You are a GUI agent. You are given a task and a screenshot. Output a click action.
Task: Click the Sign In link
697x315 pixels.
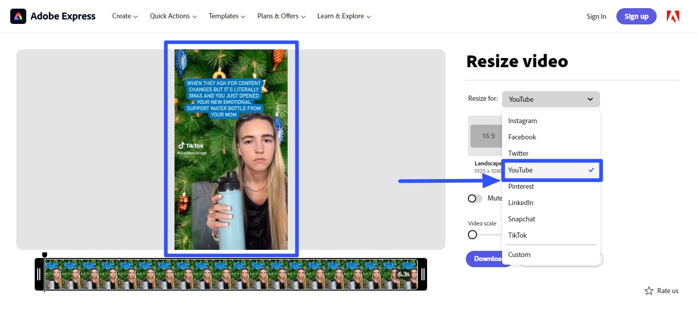click(596, 16)
